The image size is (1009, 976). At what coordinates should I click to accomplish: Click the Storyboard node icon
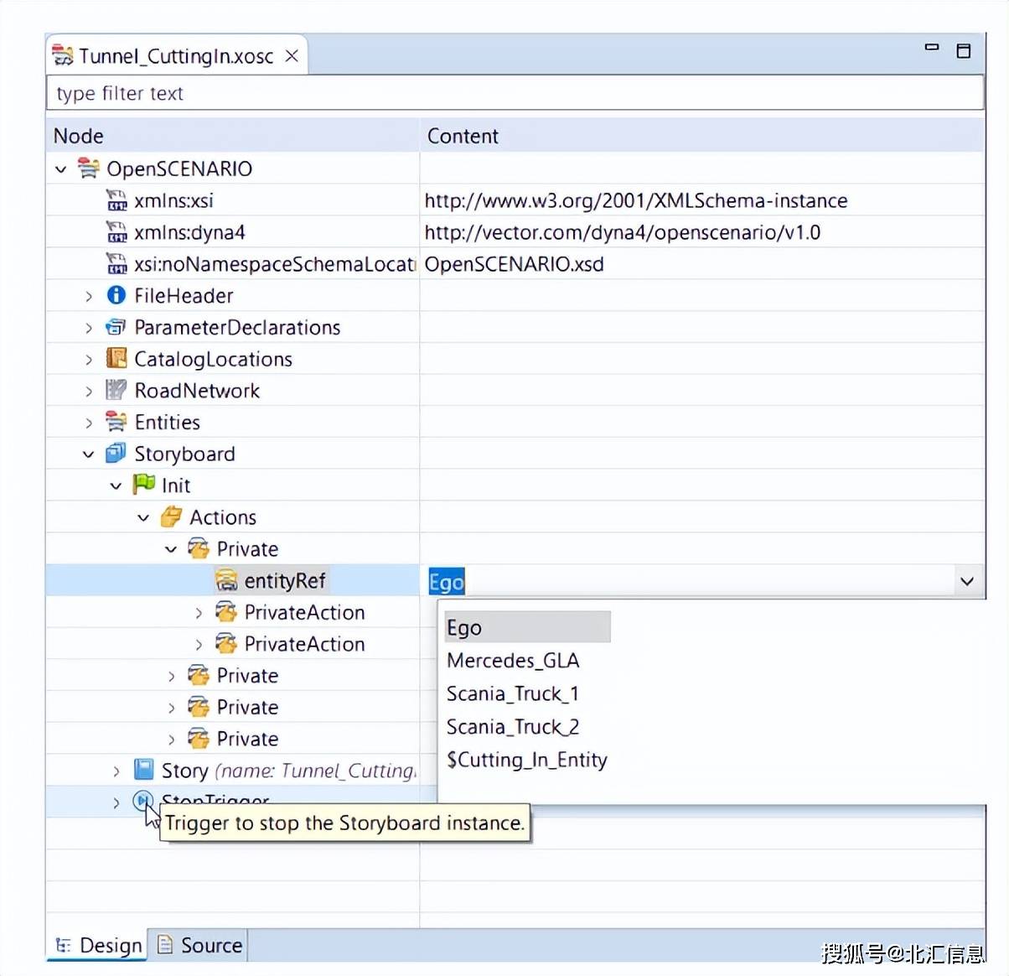click(x=116, y=454)
